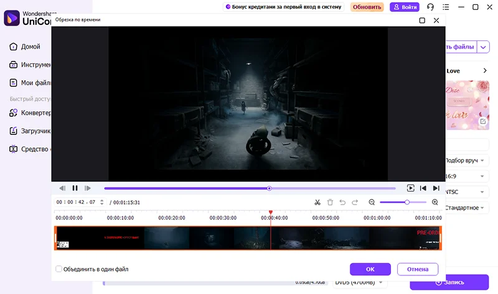Jump to previous segment
The height and width of the screenshot is (294, 498).
[423, 188]
